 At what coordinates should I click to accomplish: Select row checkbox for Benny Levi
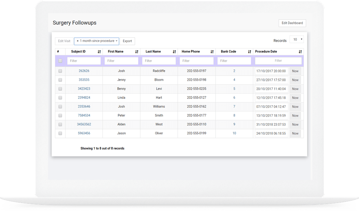(60, 89)
